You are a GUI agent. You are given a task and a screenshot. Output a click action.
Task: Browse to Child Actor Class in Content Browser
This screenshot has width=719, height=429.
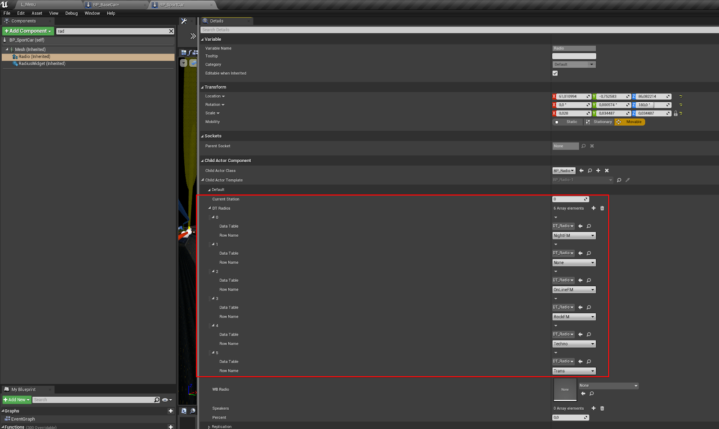pyautogui.click(x=590, y=171)
